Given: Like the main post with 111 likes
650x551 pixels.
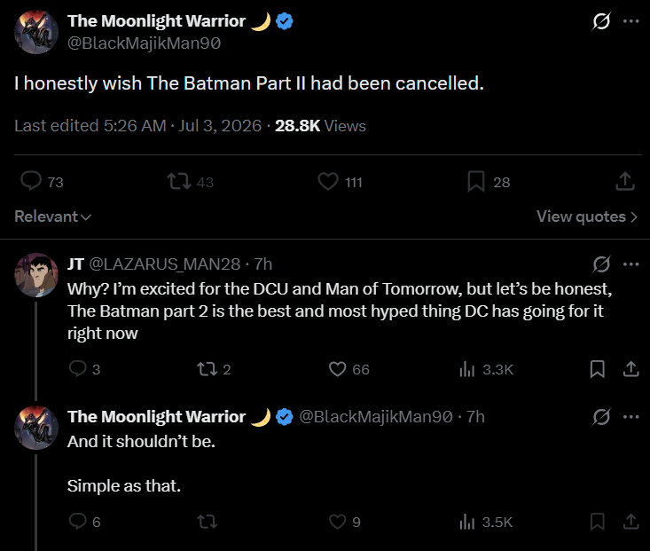Looking at the screenshot, I should tap(328, 182).
